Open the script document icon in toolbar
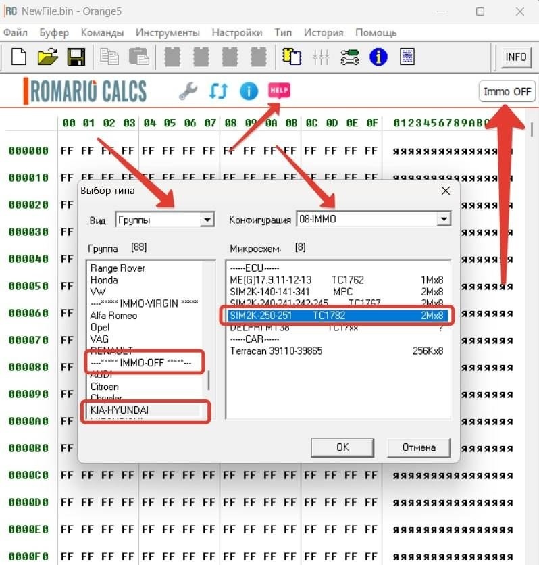Viewport: 539px width, 565px height. [407, 57]
